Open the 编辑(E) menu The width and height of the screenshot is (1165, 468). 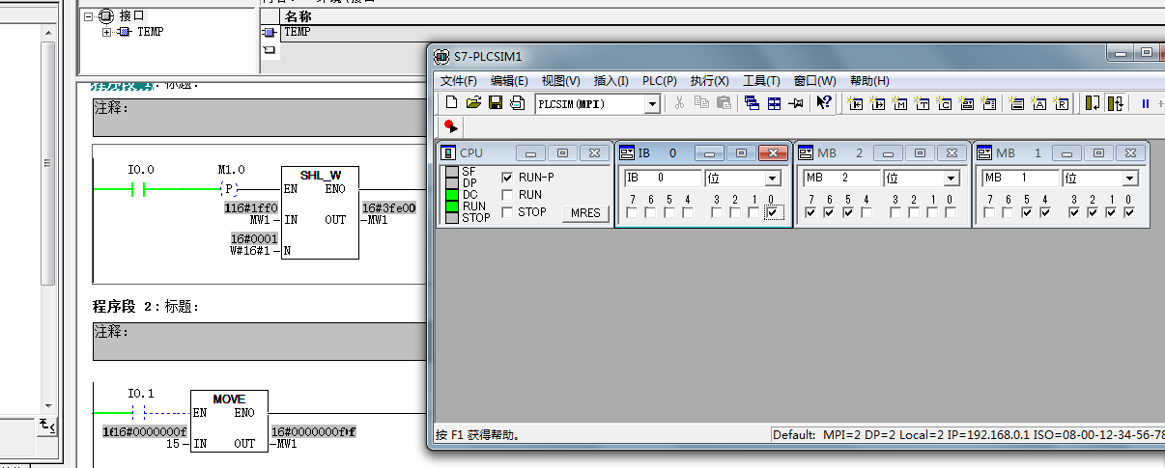pyautogui.click(x=509, y=81)
